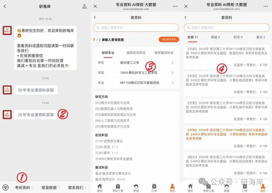Open the avatar beside the welcome message
272x193 pixels.
7,31
